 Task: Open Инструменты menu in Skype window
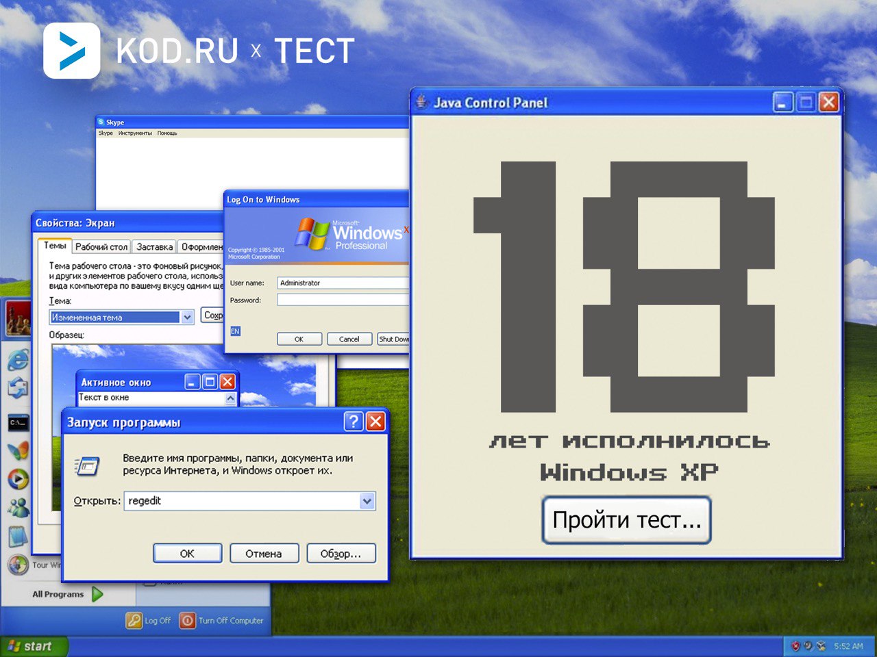135,133
